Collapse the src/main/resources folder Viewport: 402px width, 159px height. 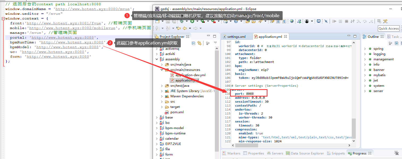click(162, 70)
